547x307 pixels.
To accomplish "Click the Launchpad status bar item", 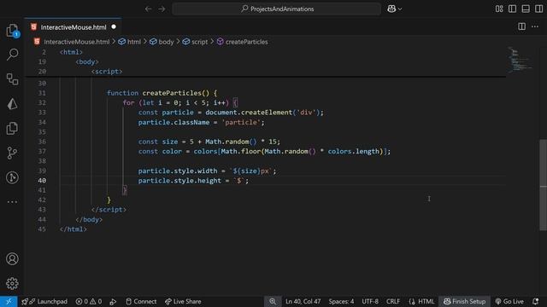I will [44, 301].
